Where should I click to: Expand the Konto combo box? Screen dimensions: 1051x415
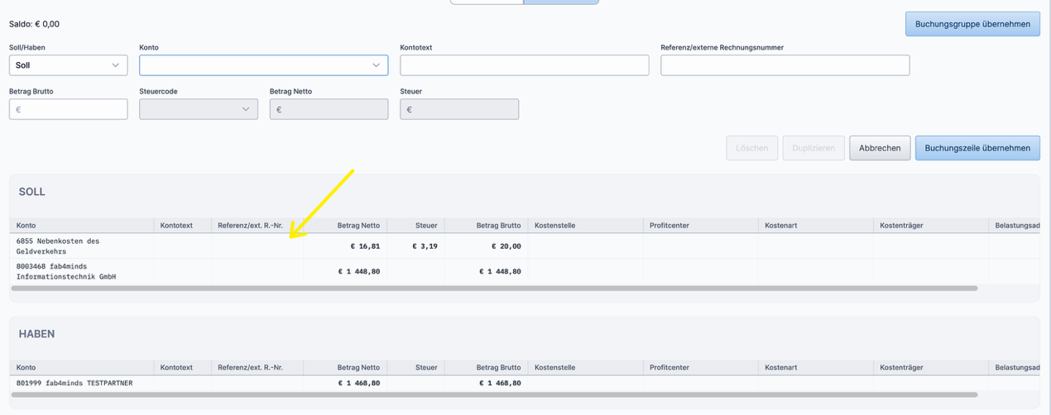(263, 65)
